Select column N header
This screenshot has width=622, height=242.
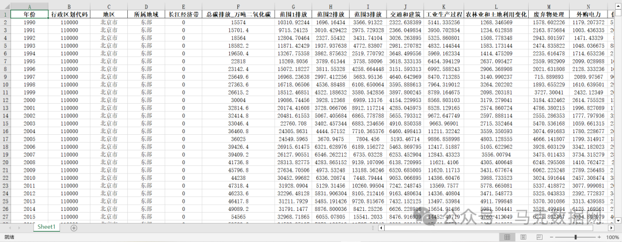(588, 7)
